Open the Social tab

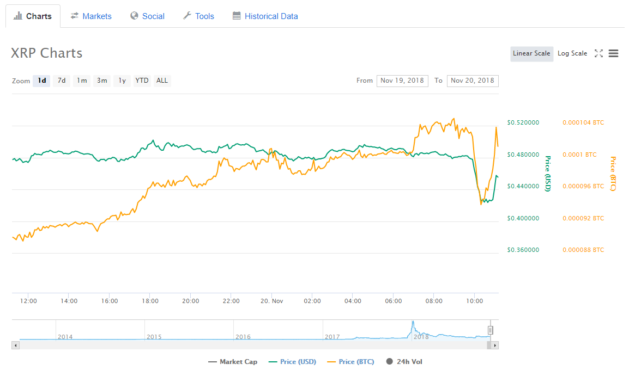(147, 16)
